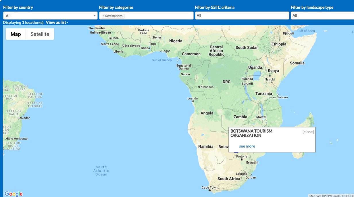This screenshot has width=354, height=197.
Task: Click the Dar es Salaam city label
Action: pos(278,97)
